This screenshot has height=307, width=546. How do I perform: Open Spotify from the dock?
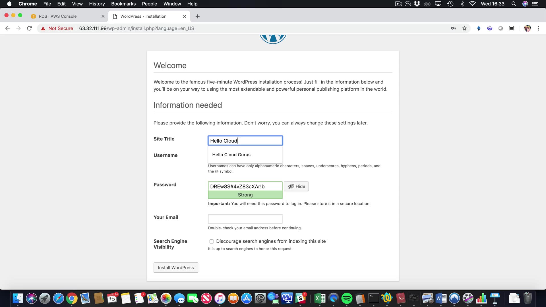point(347,298)
